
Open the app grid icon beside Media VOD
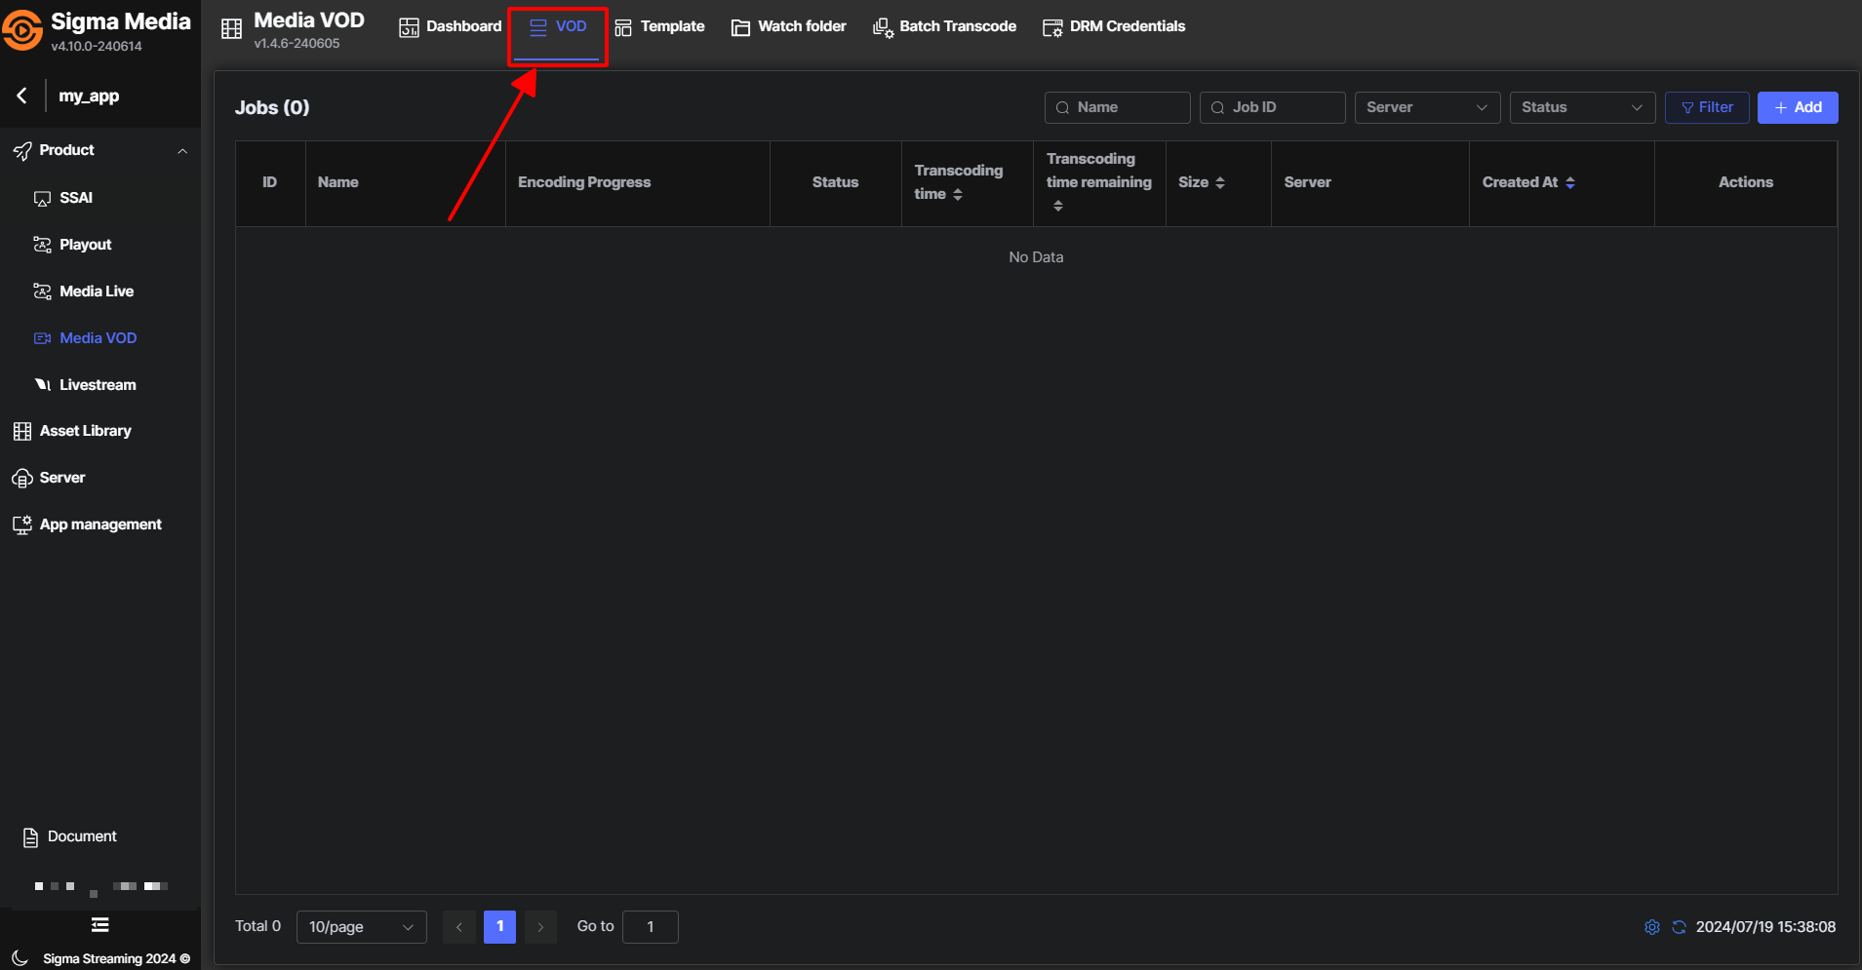coord(231,29)
